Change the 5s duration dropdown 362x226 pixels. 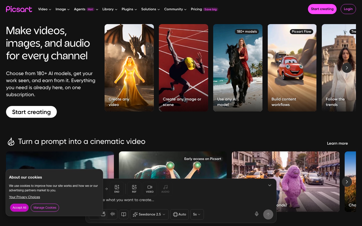(x=197, y=214)
